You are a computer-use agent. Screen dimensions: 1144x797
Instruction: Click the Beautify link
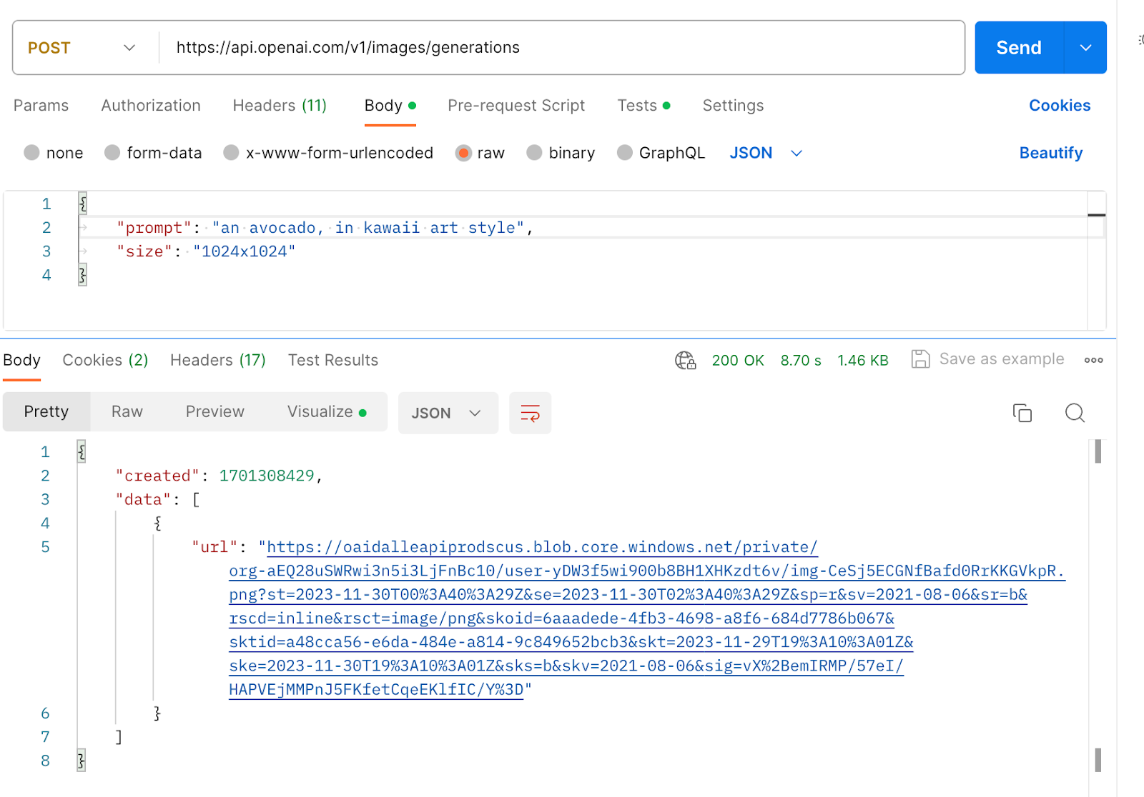click(1050, 153)
